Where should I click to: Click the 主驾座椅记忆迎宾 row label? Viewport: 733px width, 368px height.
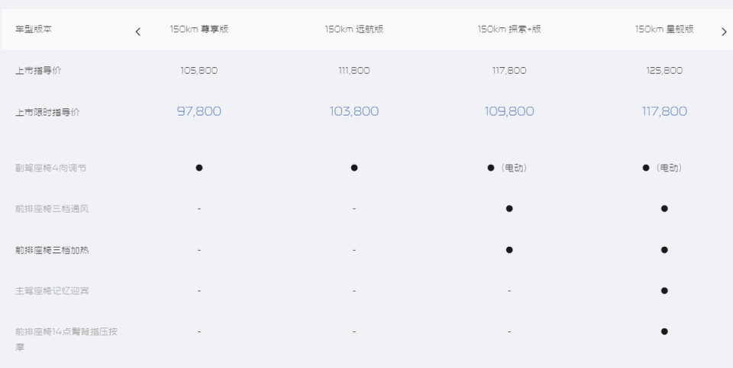point(52,291)
